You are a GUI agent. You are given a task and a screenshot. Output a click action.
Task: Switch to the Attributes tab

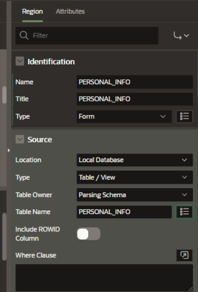[x=70, y=12]
